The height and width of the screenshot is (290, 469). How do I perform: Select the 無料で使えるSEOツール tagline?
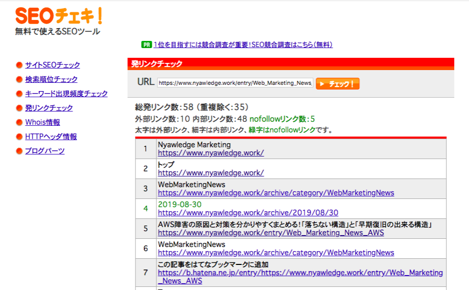pyautogui.click(x=58, y=32)
